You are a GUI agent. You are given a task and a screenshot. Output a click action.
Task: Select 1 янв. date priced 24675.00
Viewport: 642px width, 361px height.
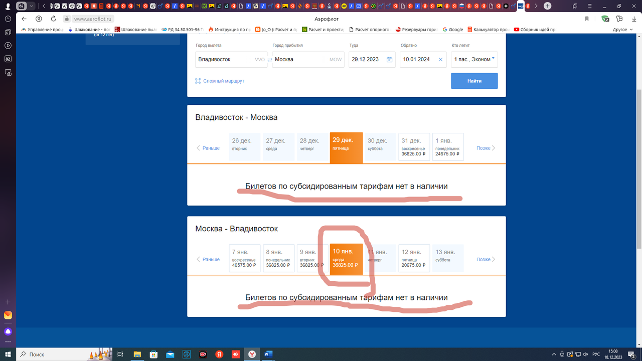[448, 147]
